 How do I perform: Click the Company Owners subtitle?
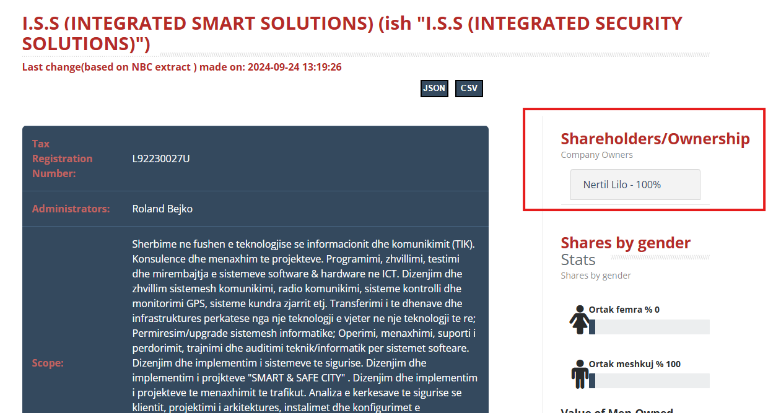(597, 155)
